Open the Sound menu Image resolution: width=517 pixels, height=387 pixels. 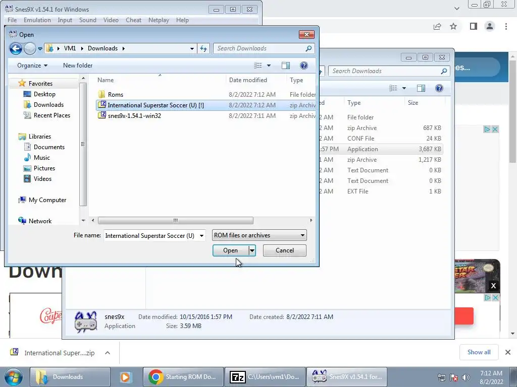88,20
